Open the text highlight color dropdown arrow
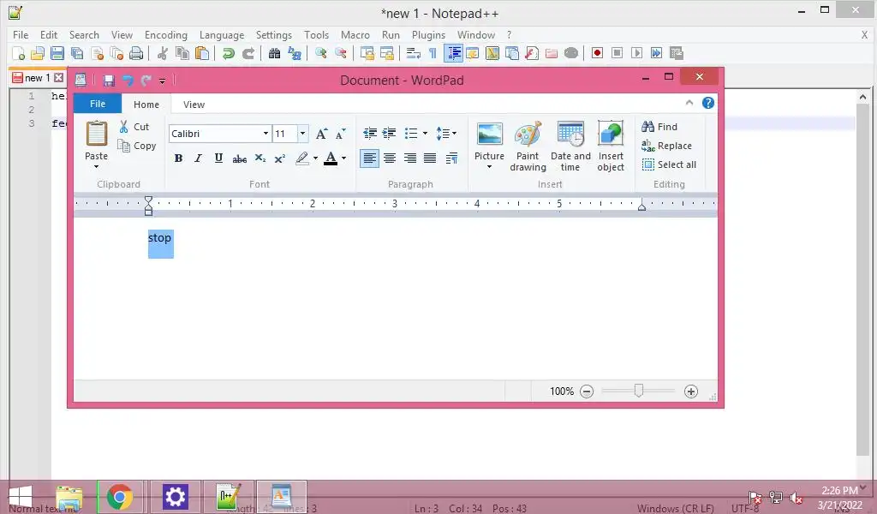Image resolution: width=877 pixels, height=514 pixels. (x=315, y=158)
